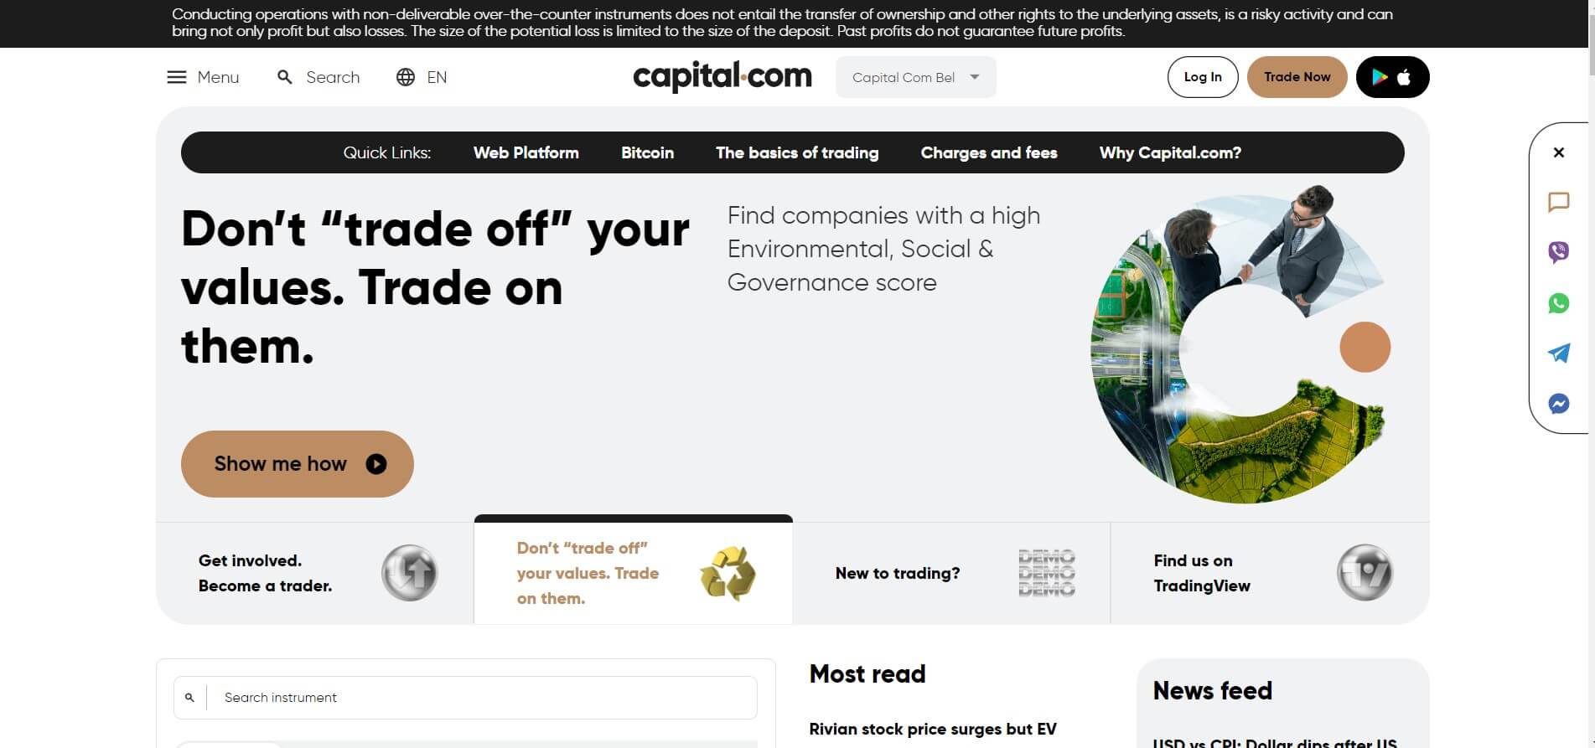Click the Find companies ESG score text
The width and height of the screenshot is (1595, 748).
(883, 249)
